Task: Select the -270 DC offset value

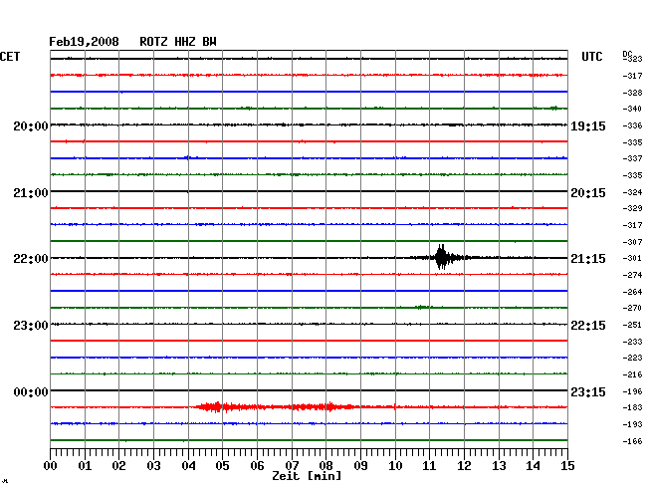Action: tap(632, 308)
